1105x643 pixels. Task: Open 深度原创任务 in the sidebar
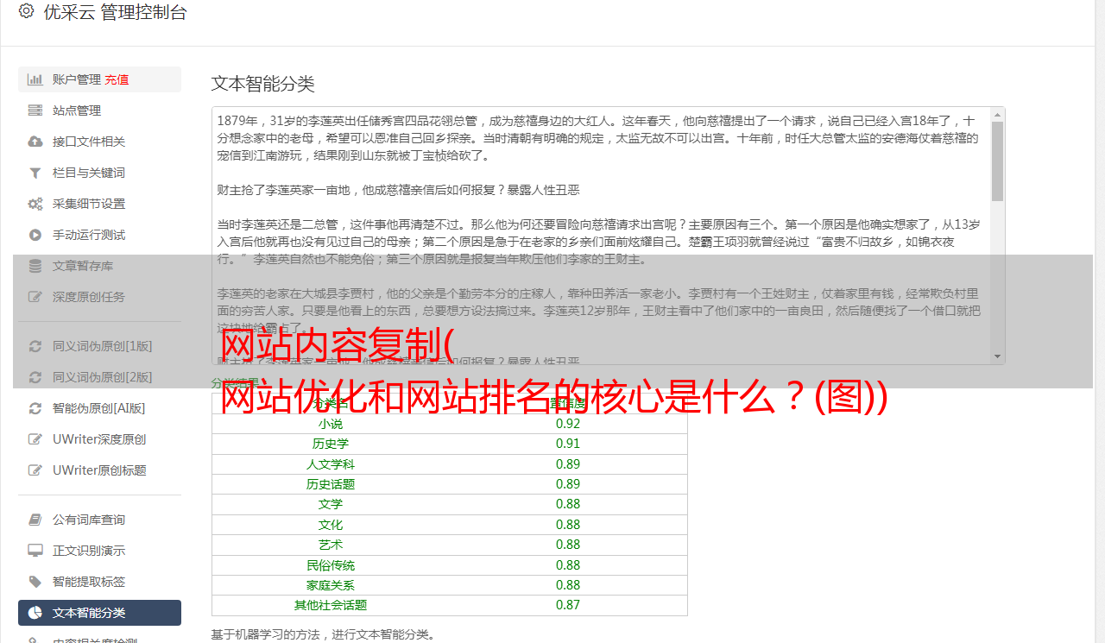99,297
